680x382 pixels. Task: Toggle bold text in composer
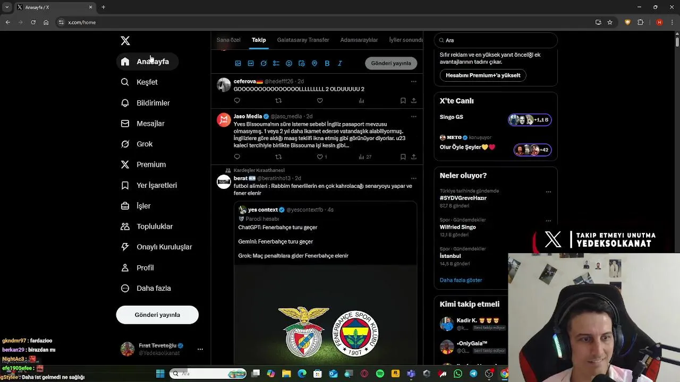tap(327, 63)
